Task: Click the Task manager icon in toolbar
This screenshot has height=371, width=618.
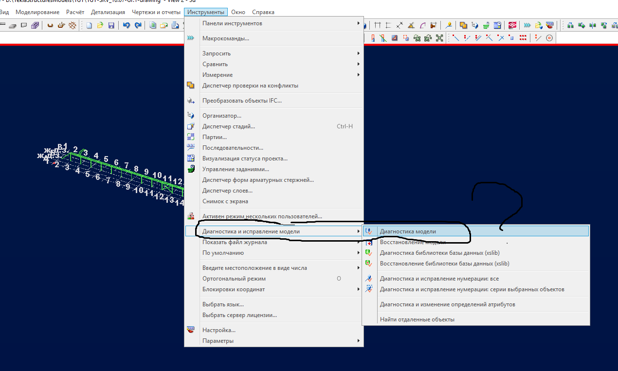Action: 486,25
